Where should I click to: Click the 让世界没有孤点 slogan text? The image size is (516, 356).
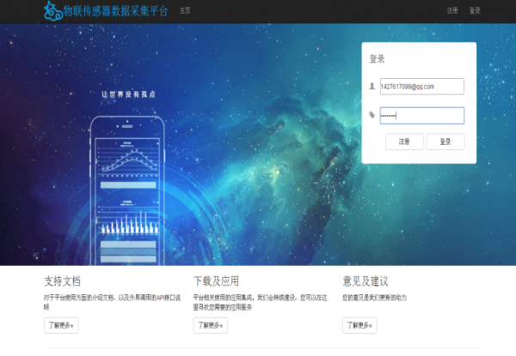129,94
